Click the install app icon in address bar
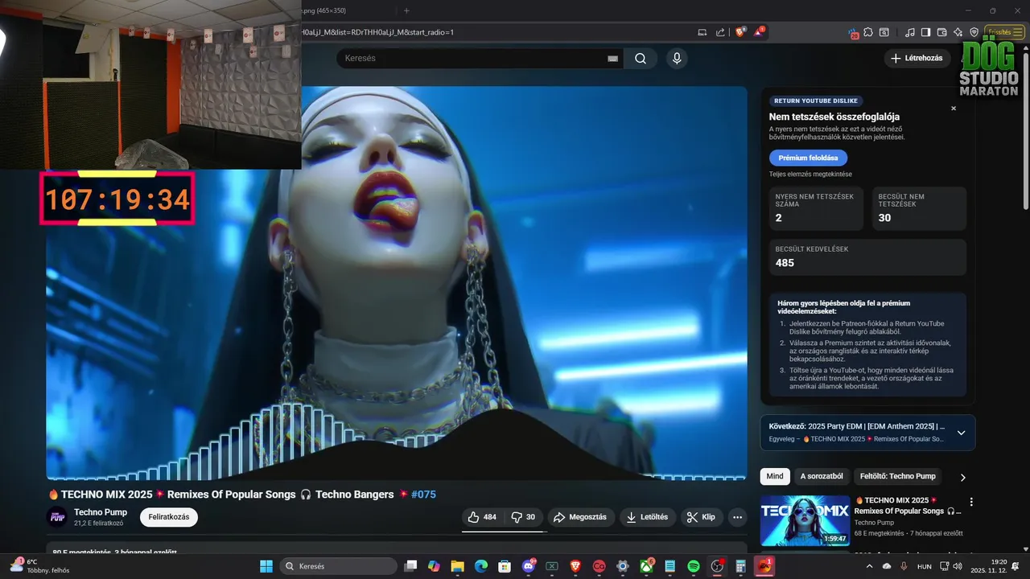Image resolution: width=1030 pixels, height=579 pixels. coord(702,32)
